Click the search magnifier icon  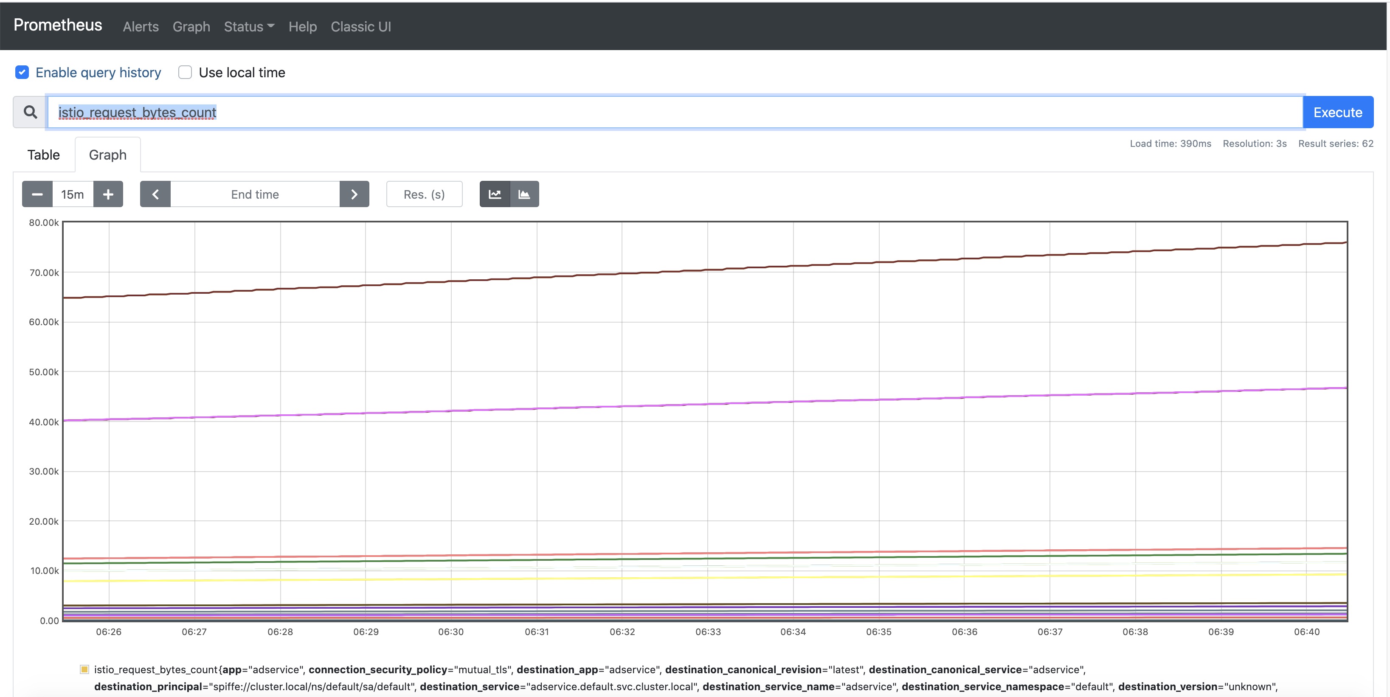click(30, 112)
